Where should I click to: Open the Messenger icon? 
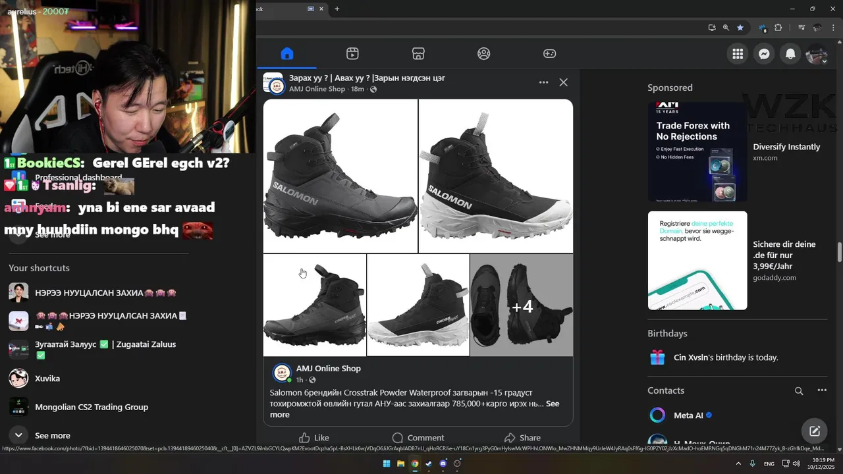764,54
